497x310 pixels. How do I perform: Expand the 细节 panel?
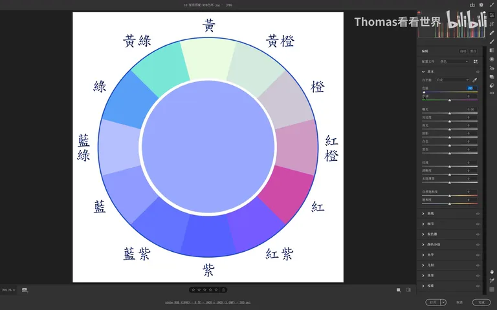[423, 224]
